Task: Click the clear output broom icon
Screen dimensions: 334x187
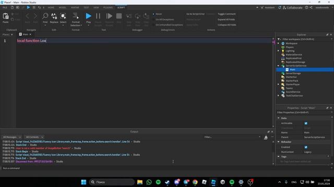Action: click(266, 137)
